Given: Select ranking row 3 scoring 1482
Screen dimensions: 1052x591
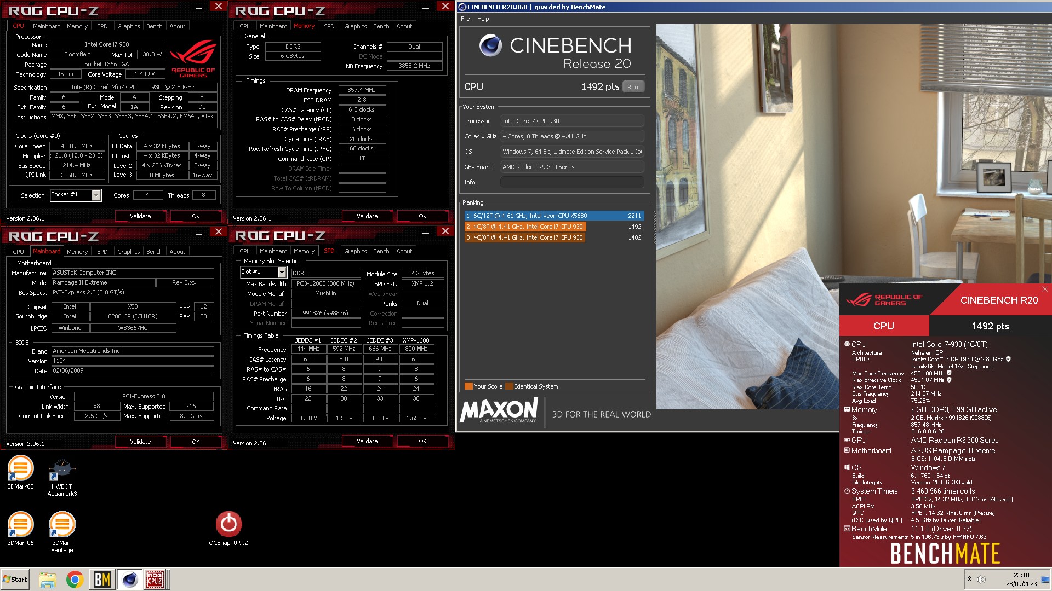Looking at the screenshot, I should coord(553,237).
